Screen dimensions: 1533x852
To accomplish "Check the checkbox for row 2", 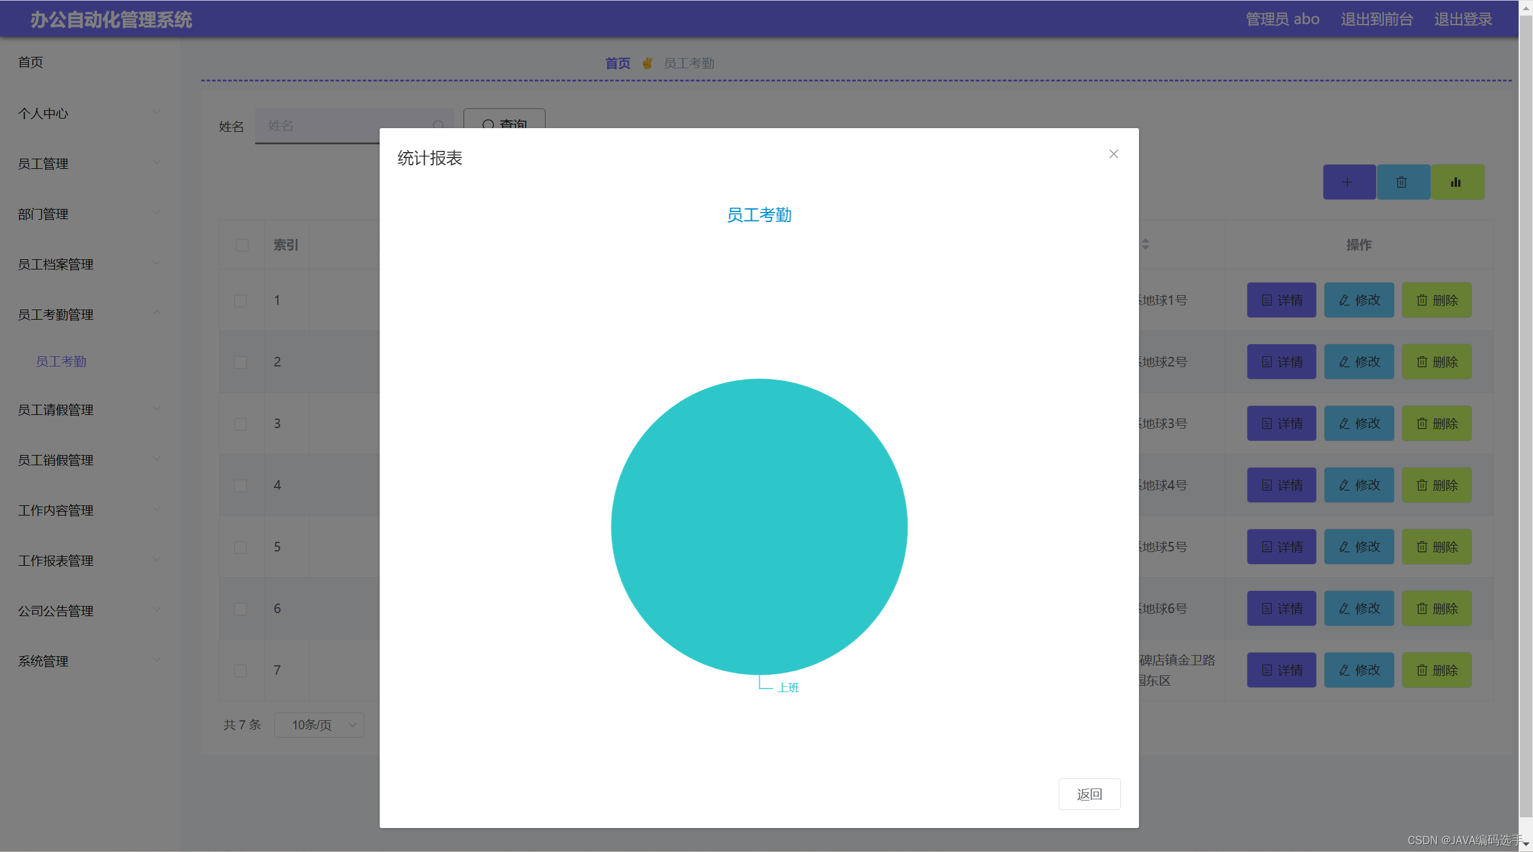I will [240, 362].
